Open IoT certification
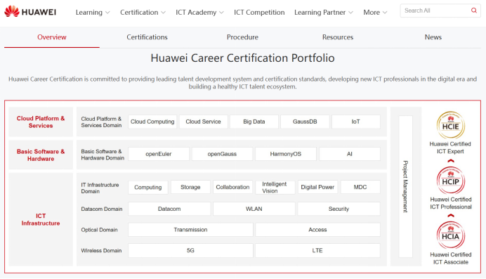 [x=356, y=122]
